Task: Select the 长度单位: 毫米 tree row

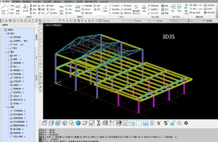Action: [19, 41]
